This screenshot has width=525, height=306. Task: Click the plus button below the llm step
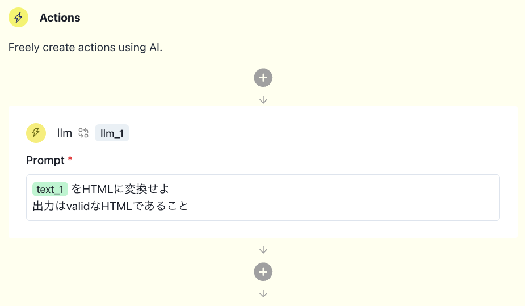263,271
